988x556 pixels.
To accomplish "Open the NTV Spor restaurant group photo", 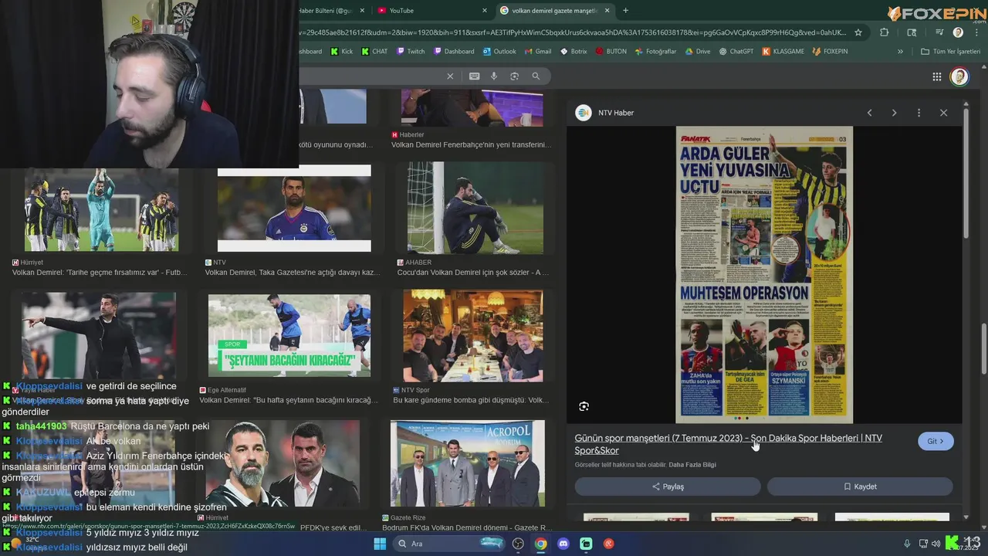I will coord(472,336).
